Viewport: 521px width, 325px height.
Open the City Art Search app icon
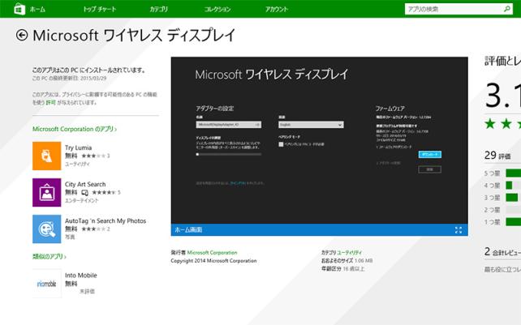click(46, 192)
